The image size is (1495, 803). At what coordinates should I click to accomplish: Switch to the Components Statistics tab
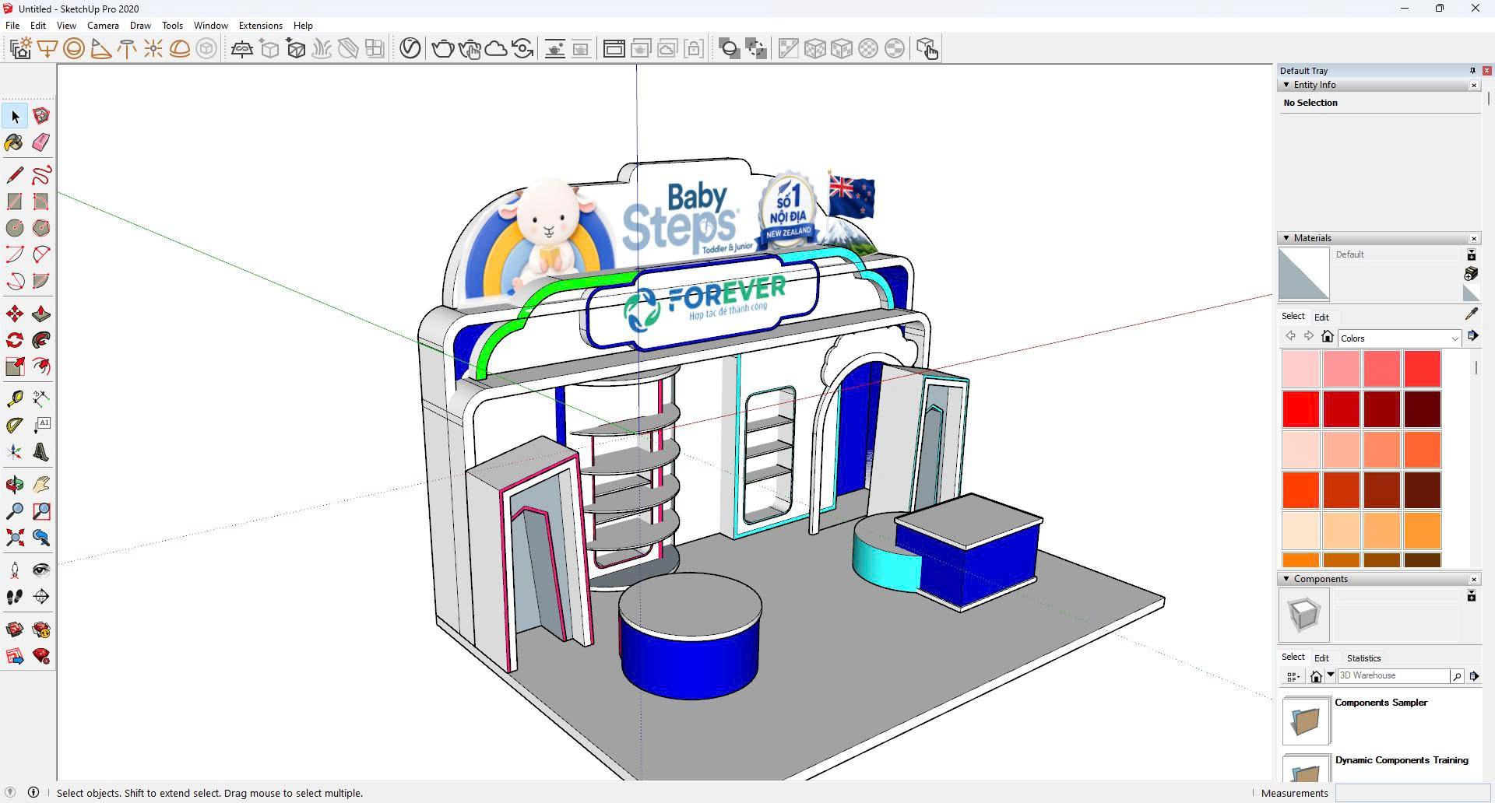pyautogui.click(x=1363, y=658)
